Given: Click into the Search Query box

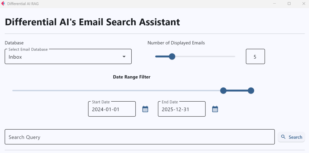Looking at the screenshot, I should coord(140,137).
